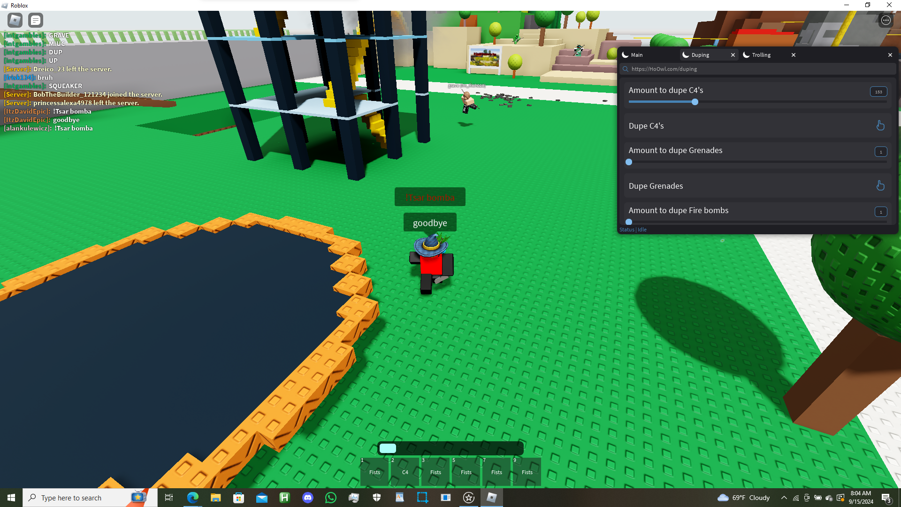
Task: Click the red !Tsar bomba chat bubble
Action: [x=430, y=197]
